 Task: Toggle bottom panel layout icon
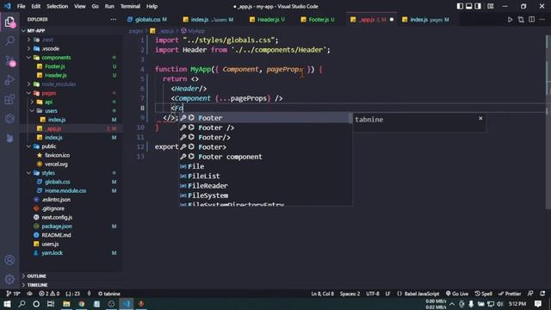click(468, 6)
